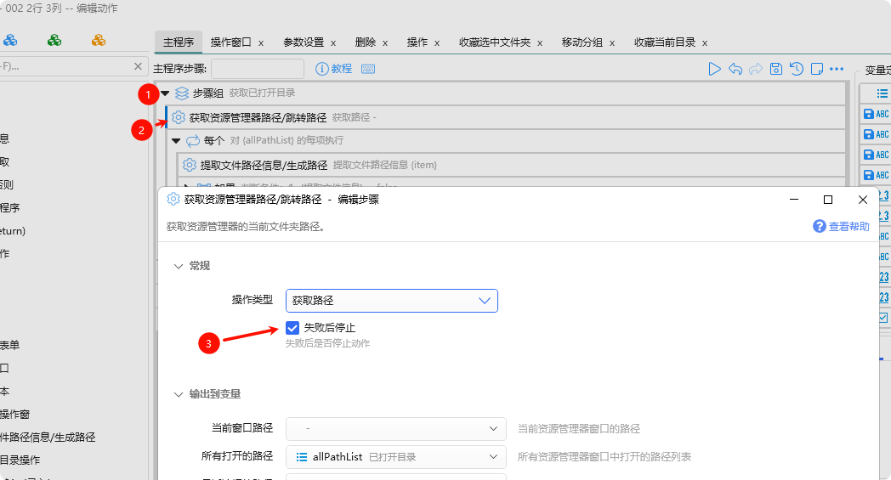This screenshot has height=480, width=891.
Task: Switch to the 参数设置 tab
Action: 304,42
